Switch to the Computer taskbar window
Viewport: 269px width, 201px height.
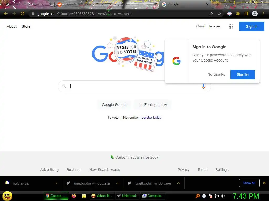coord(153,196)
